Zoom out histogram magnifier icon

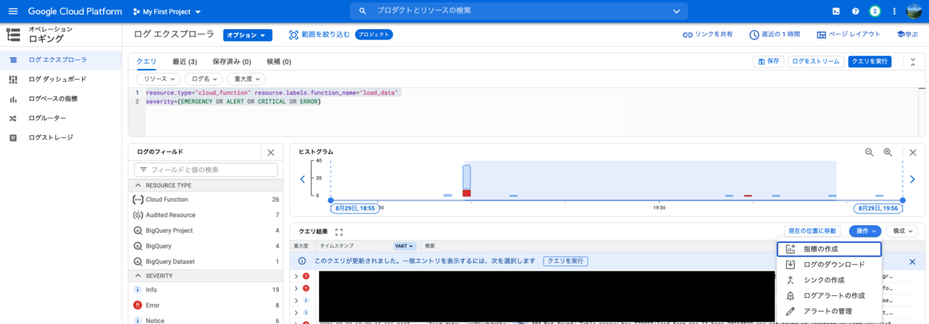pos(869,152)
